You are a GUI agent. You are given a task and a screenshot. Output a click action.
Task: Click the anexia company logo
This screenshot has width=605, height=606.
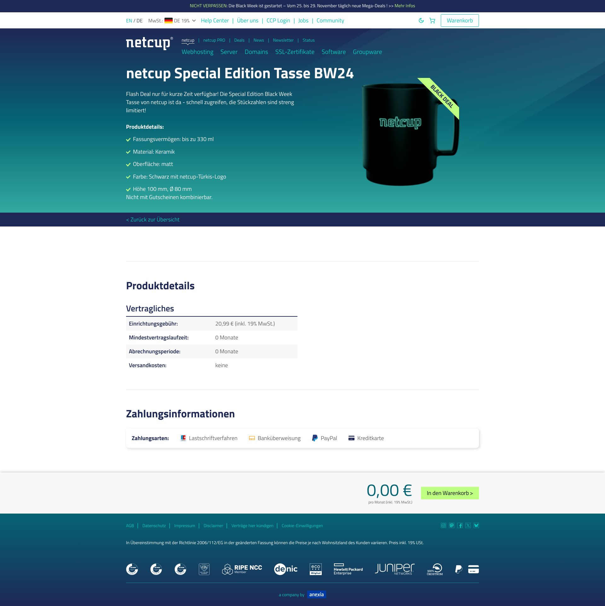(x=317, y=594)
